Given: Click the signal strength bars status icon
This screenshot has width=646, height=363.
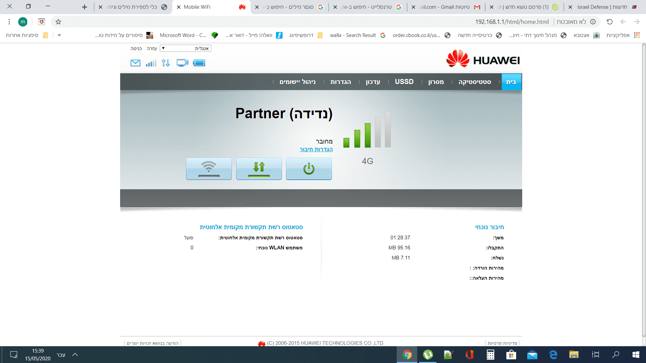Looking at the screenshot, I should [151, 63].
